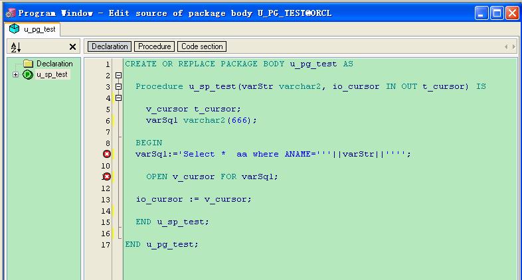Click the BEGIN keyword on line 8
The image size is (522, 280).
pos(149,143)
